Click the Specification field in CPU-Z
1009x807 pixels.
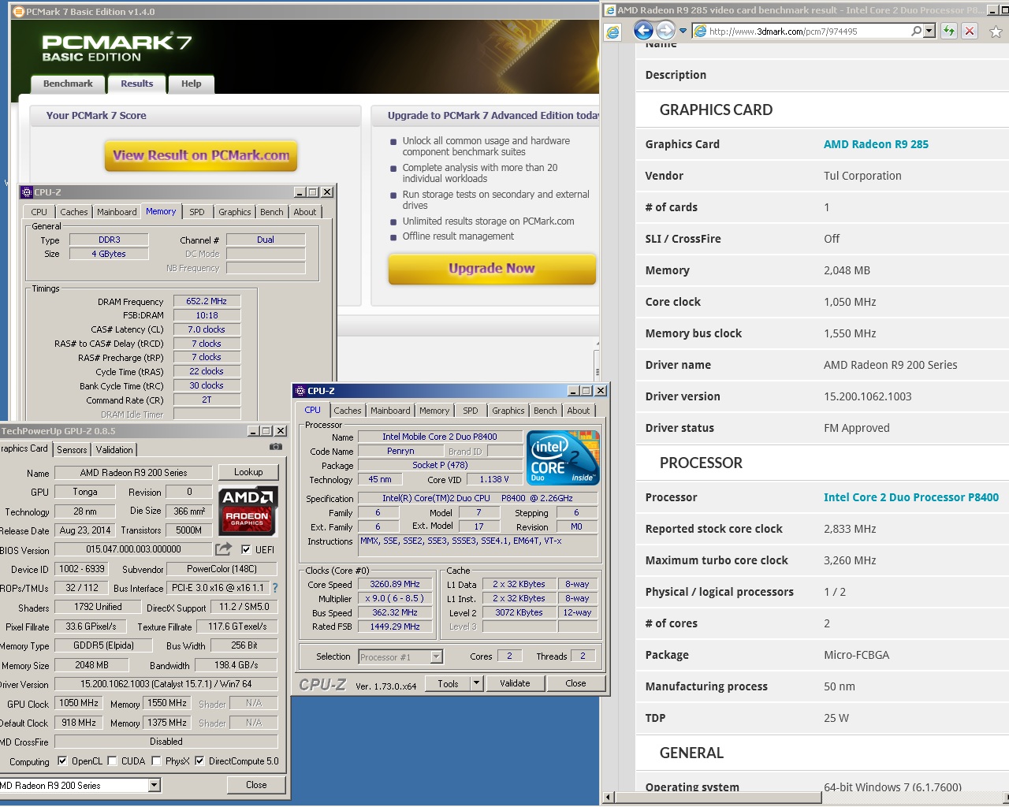point(478,498)
